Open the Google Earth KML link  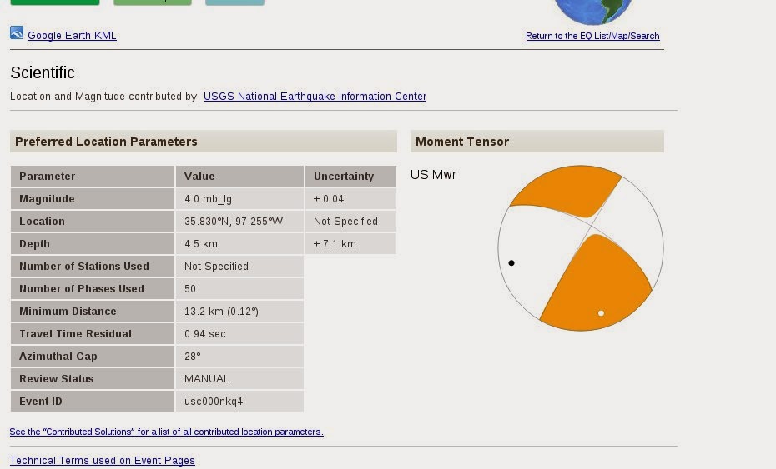click(x=72, y=36)
